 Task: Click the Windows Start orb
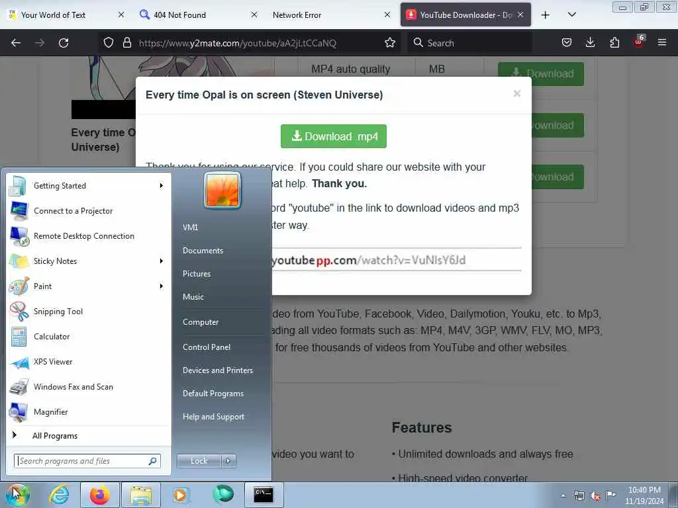[17, 495]
